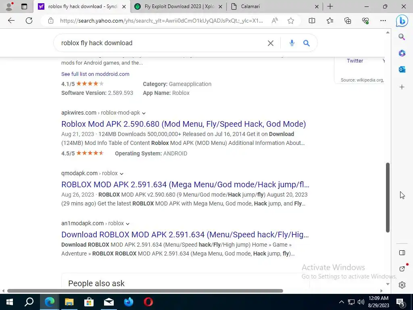Open Firefox-like browser taskbar icon

click(x=129, y=302)
